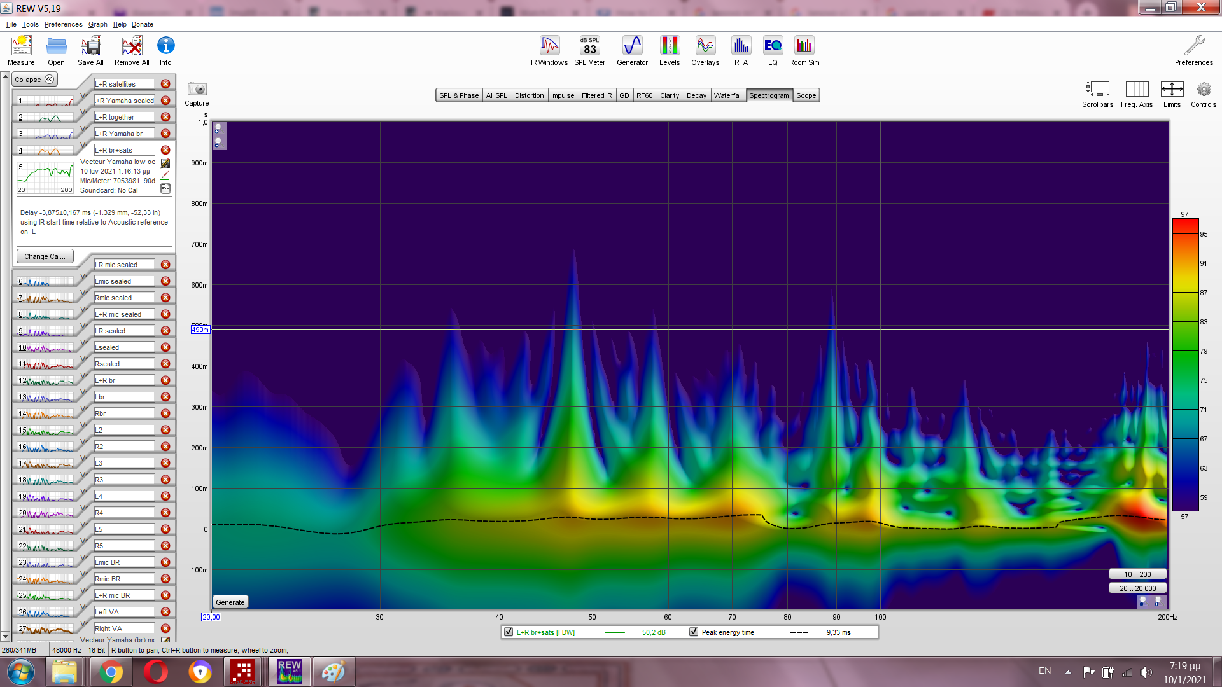Image resolution: width=1222 pixels, height=687 pixels.
Task: Open the Preferences menu
Action: [63, 24]
